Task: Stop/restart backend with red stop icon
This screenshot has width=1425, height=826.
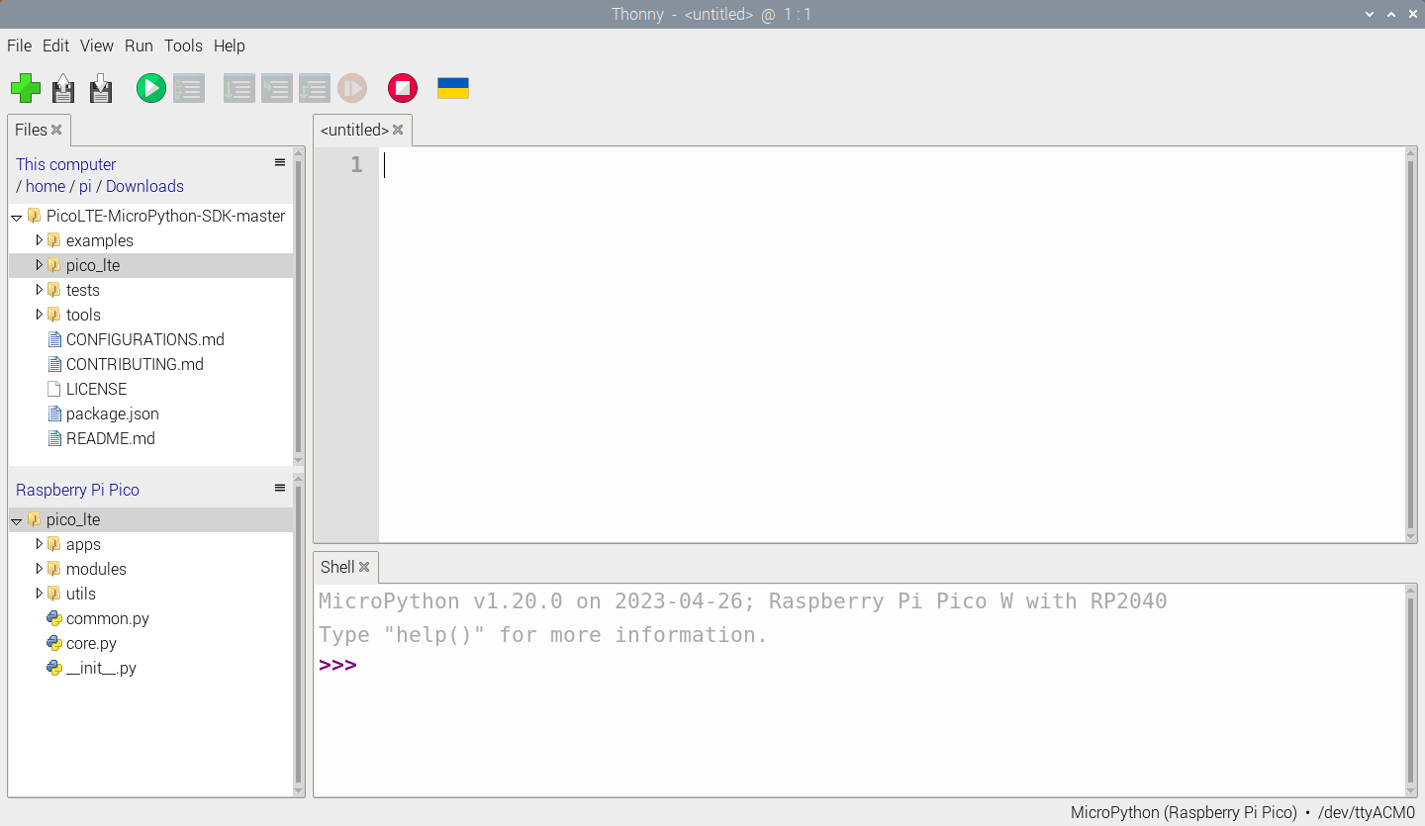Action: (402, 88)
